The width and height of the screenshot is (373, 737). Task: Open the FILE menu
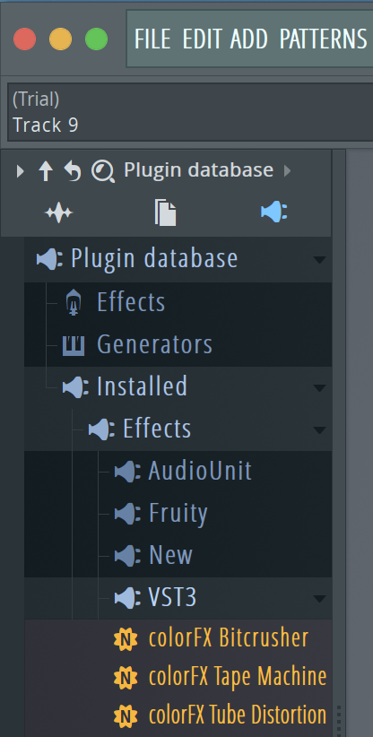[152, 39]
